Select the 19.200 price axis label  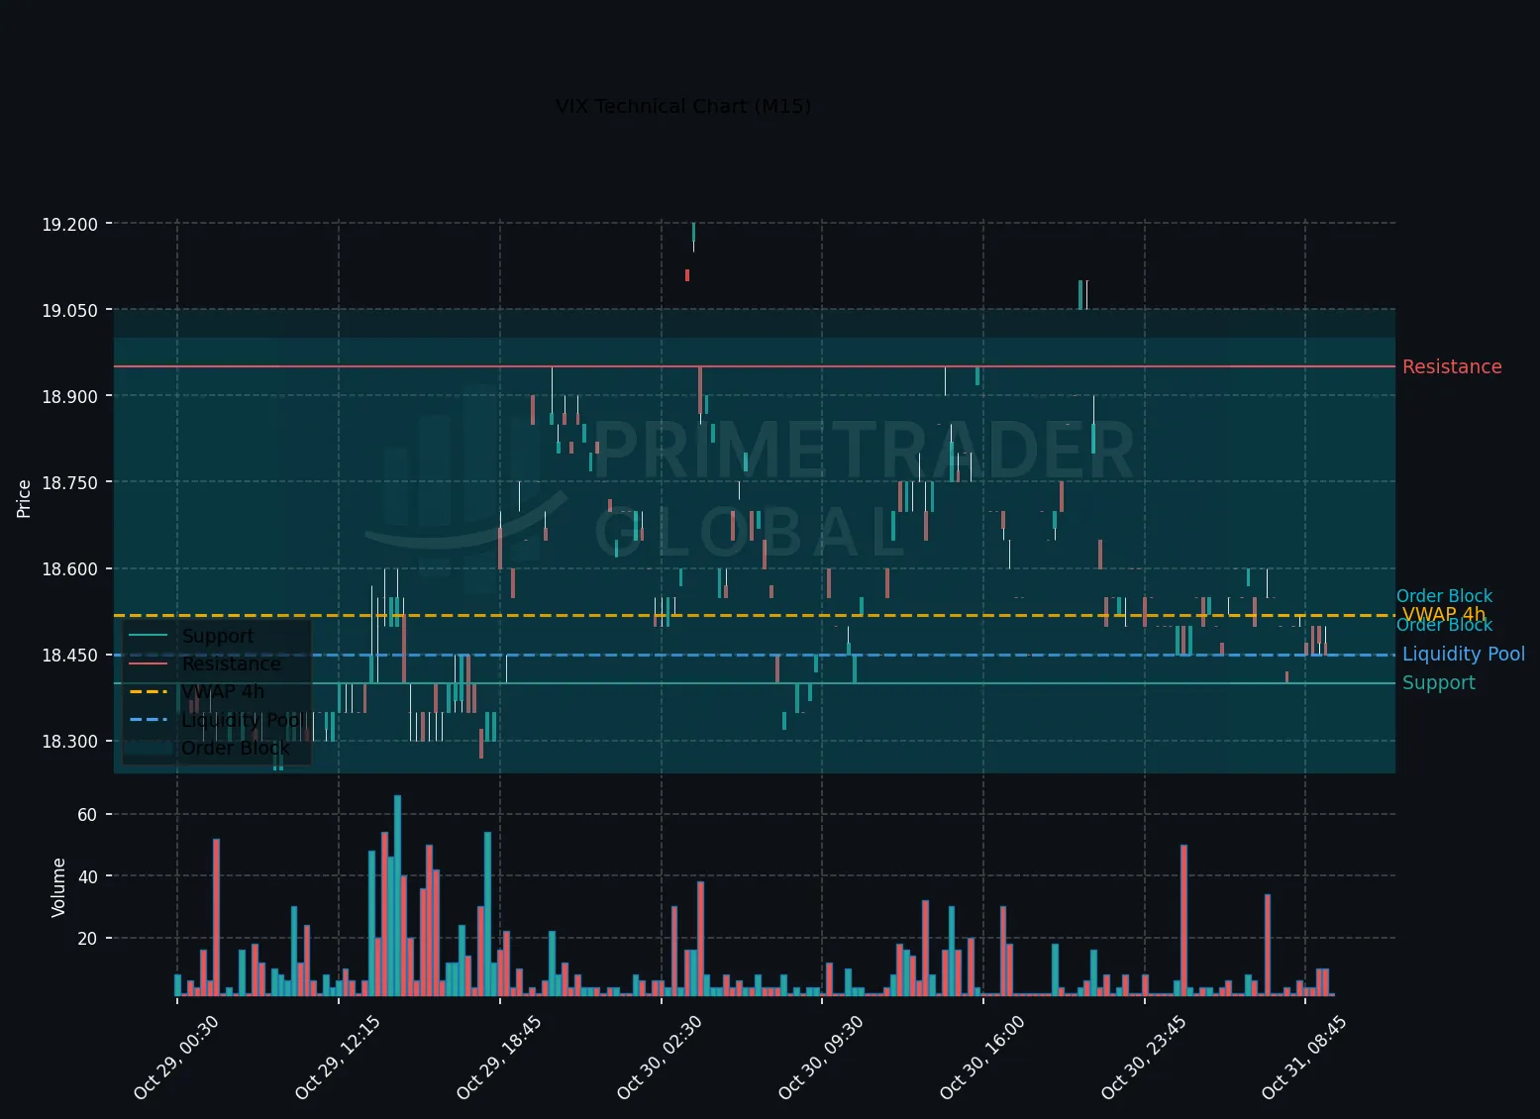point(69,225)
